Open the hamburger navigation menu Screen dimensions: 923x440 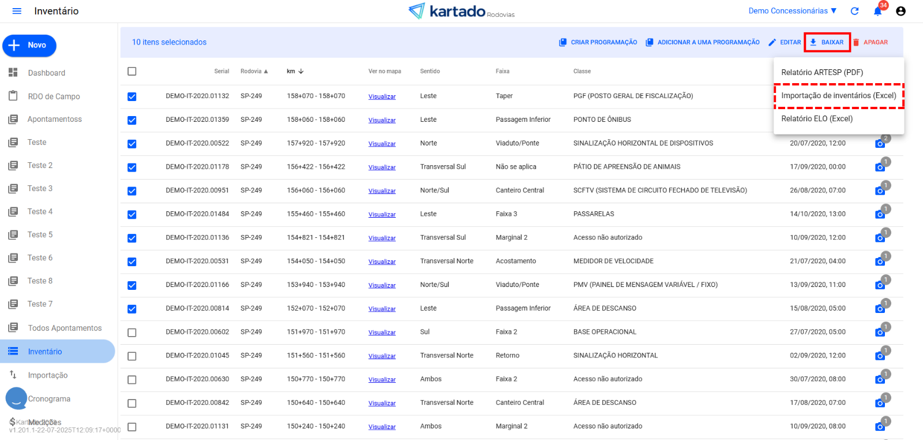point(17,11)
